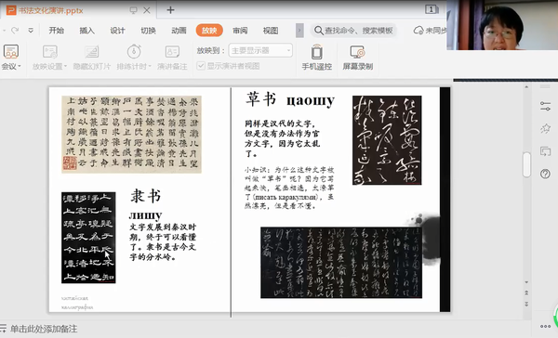Click the star icon in right sidebar

545,128
